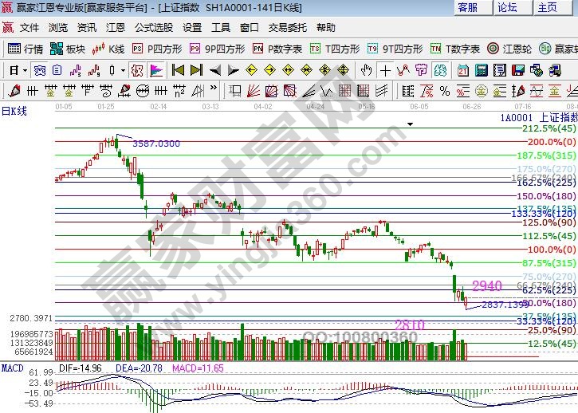This screenshot has width=578, height=413.
Task: Open the 行情 market quotes view
Action: pos(25,49)
